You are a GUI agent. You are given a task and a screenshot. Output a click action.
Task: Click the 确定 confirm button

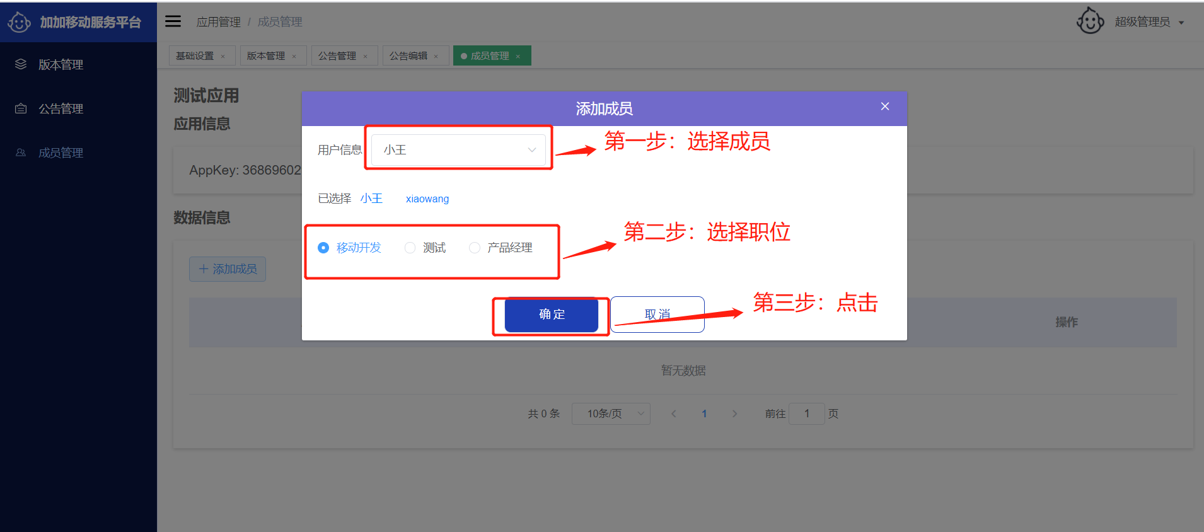coord(552,315)
